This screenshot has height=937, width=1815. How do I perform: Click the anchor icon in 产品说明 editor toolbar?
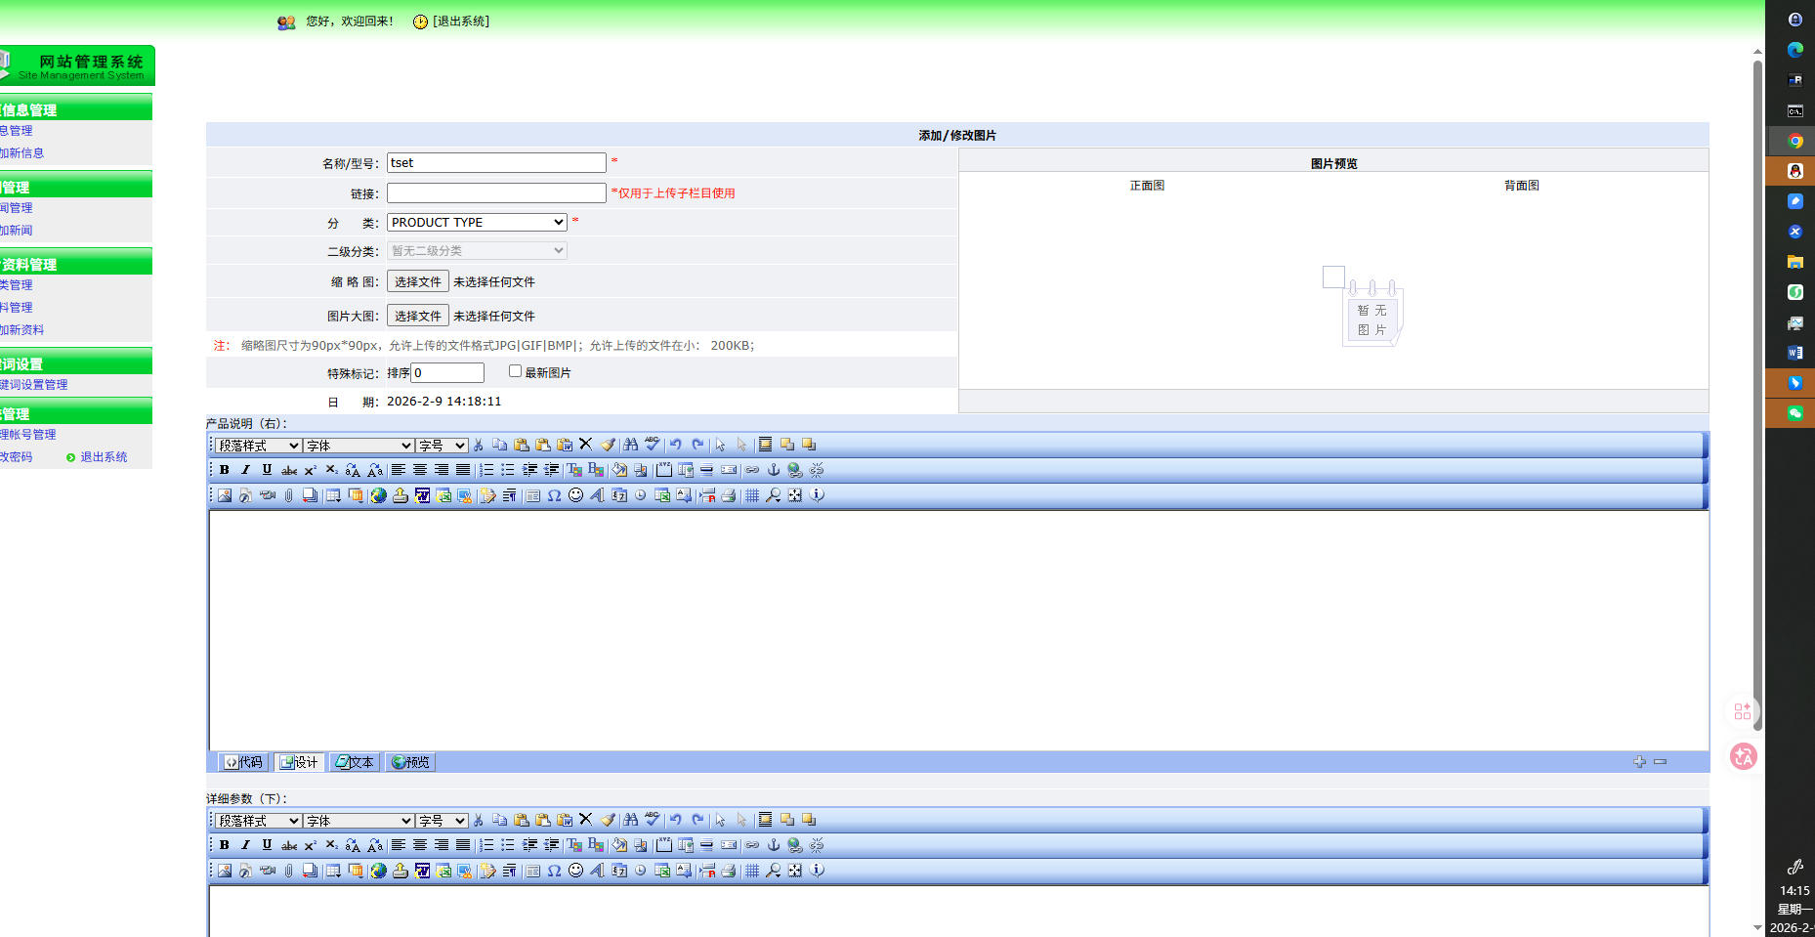pyautogui.click(x=774, y=470)
